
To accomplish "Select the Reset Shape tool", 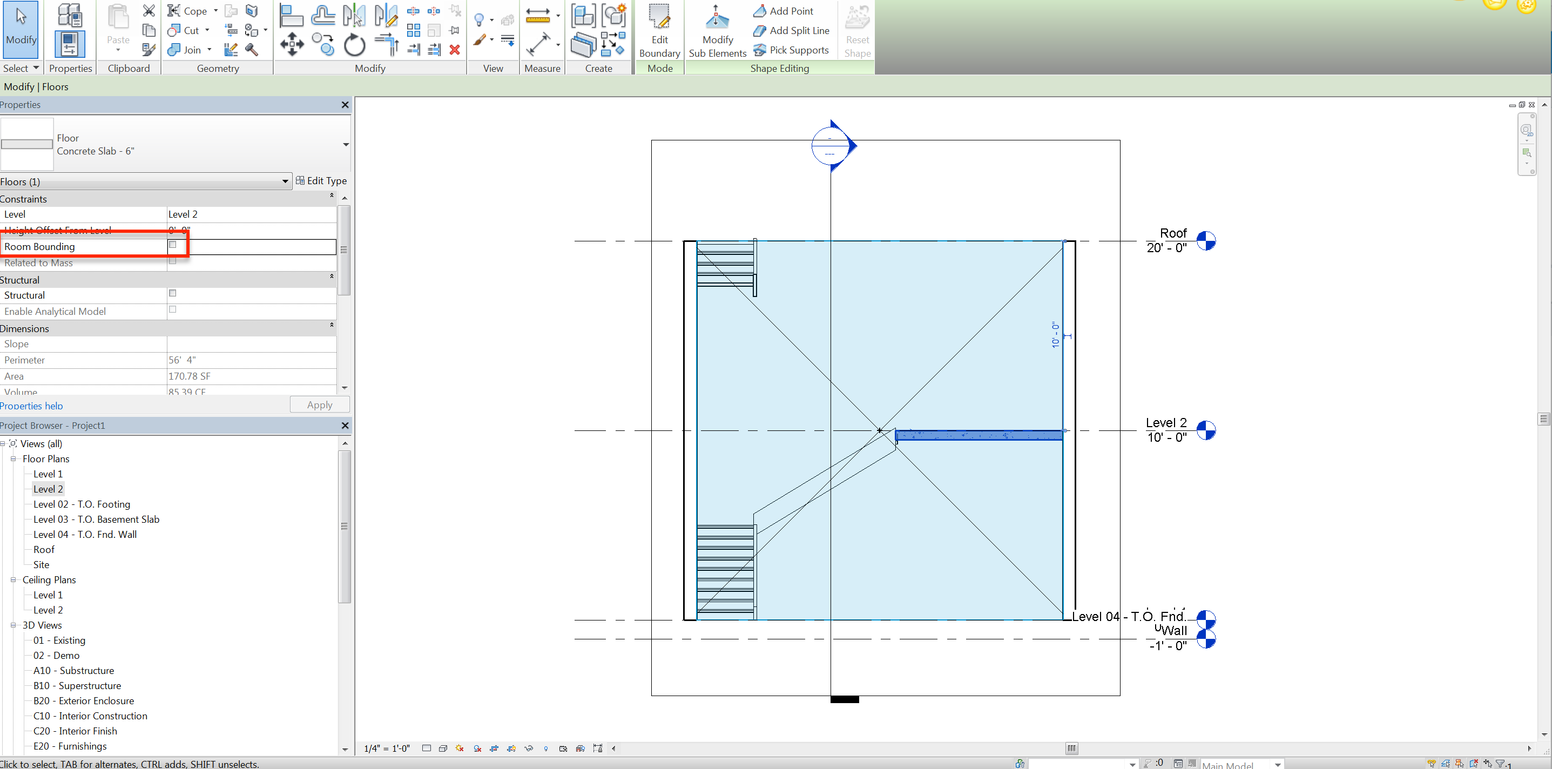I will click(x=857, y=30).
